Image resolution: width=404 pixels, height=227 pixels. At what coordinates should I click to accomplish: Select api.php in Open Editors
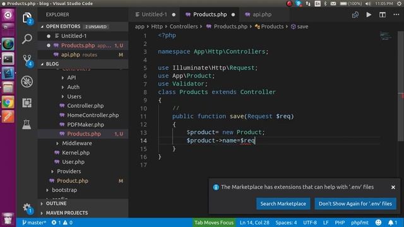[x=83, y=55]
